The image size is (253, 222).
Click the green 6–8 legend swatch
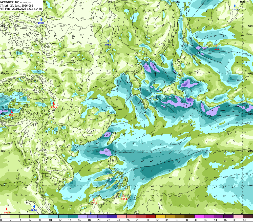tap(34, 216)
